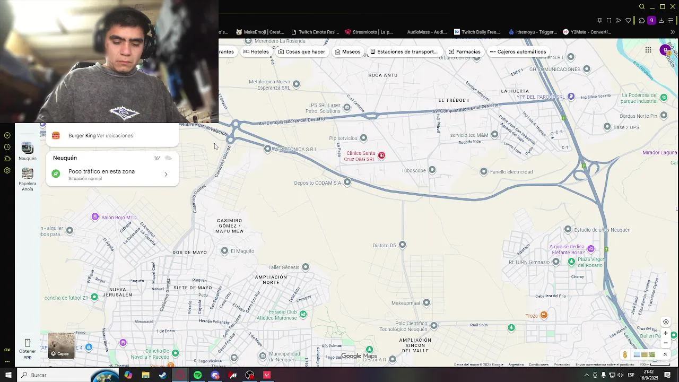
Task: Open browser downloads icon
Action: click(661, 21)
